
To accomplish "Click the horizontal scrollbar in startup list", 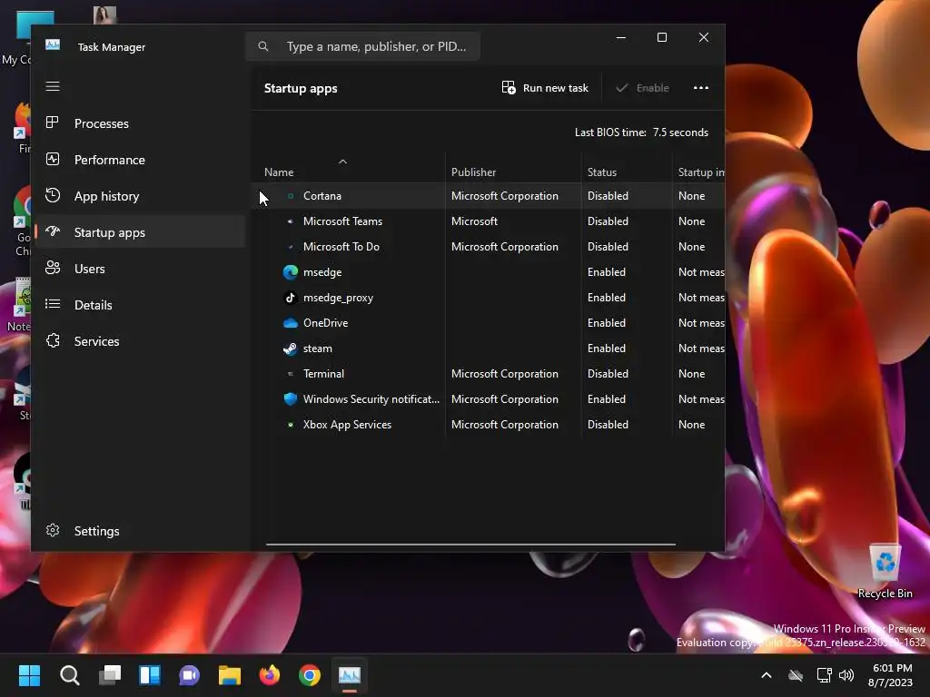I will click(470, 544).
